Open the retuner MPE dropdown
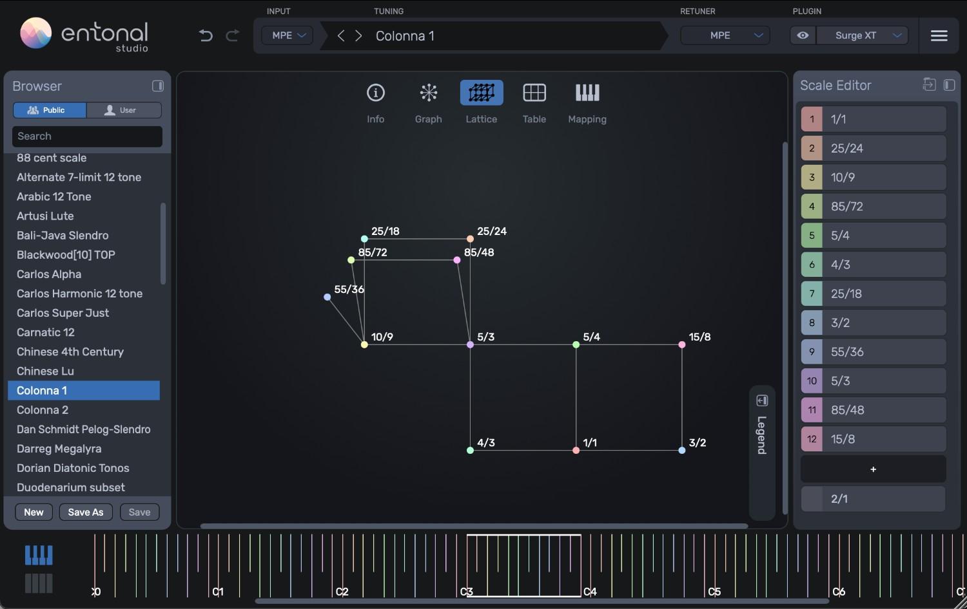Image resolution: width=967 pixels, height=609 pixels. 725,35
